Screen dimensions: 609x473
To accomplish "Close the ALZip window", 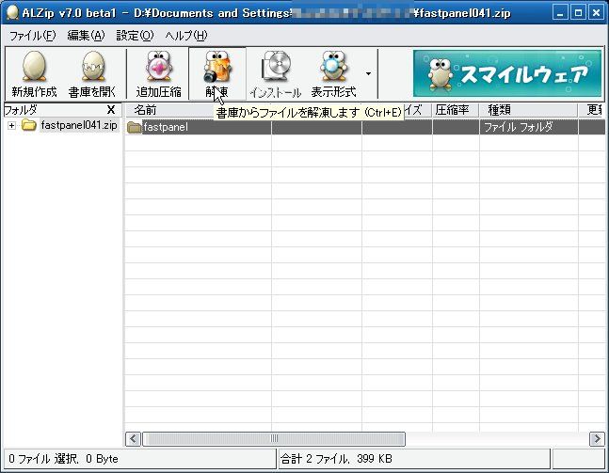I will click(x=596, y=13).
